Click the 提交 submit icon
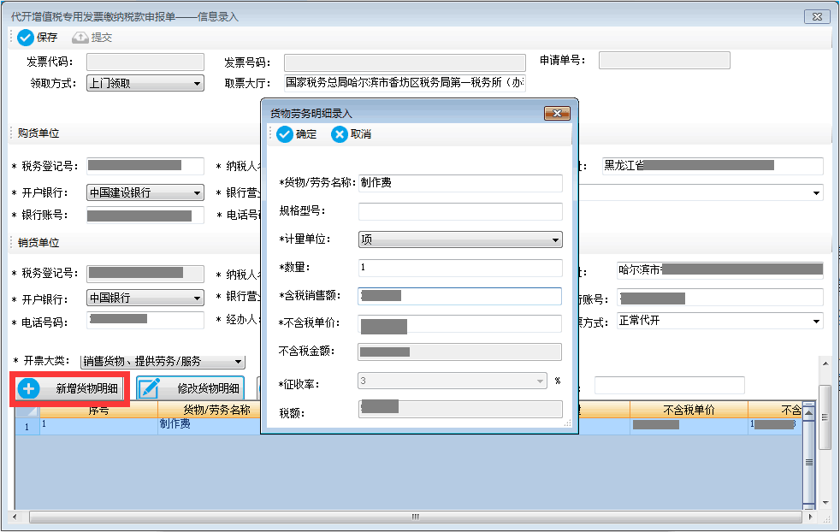This screenshot has width=840, height=532. [80, 38]
